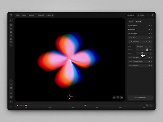Open the Catalog menu item
The width and height of the screenshot is (163, 122).
32,15
